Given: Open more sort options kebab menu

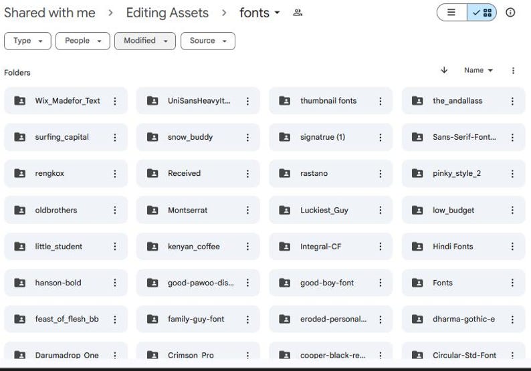Looking at the screenshot, I should (513, 70).
